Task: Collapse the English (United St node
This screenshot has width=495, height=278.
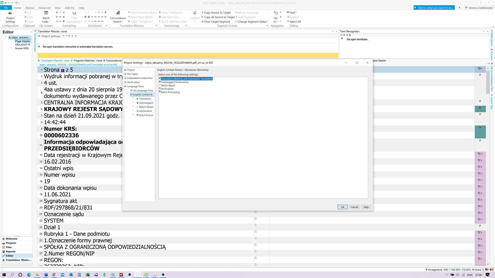Action: (127, 94)
